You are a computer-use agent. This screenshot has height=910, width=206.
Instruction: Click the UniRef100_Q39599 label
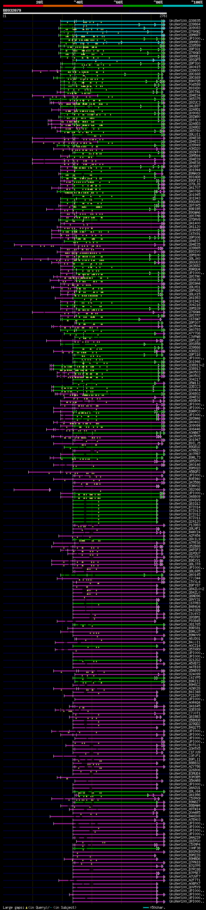185,46
